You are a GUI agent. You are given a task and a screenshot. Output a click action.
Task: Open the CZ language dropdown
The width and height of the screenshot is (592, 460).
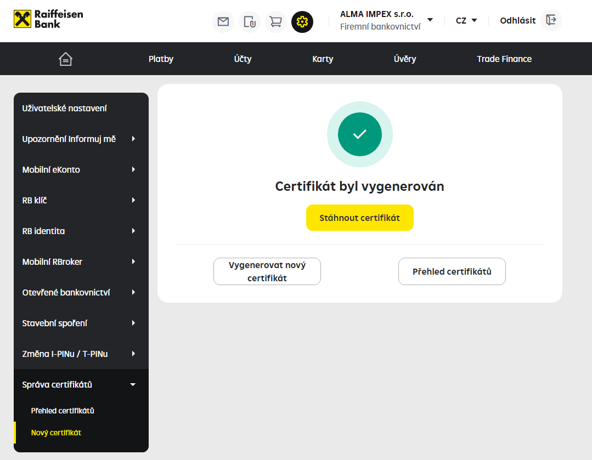(x=467, y=20)
